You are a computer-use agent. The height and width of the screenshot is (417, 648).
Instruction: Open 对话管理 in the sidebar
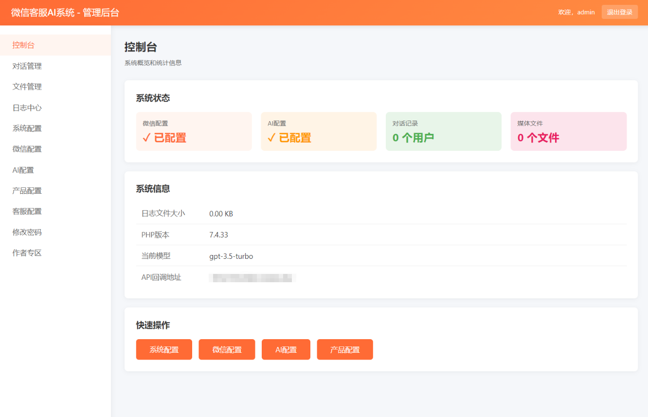click(26, 66)
